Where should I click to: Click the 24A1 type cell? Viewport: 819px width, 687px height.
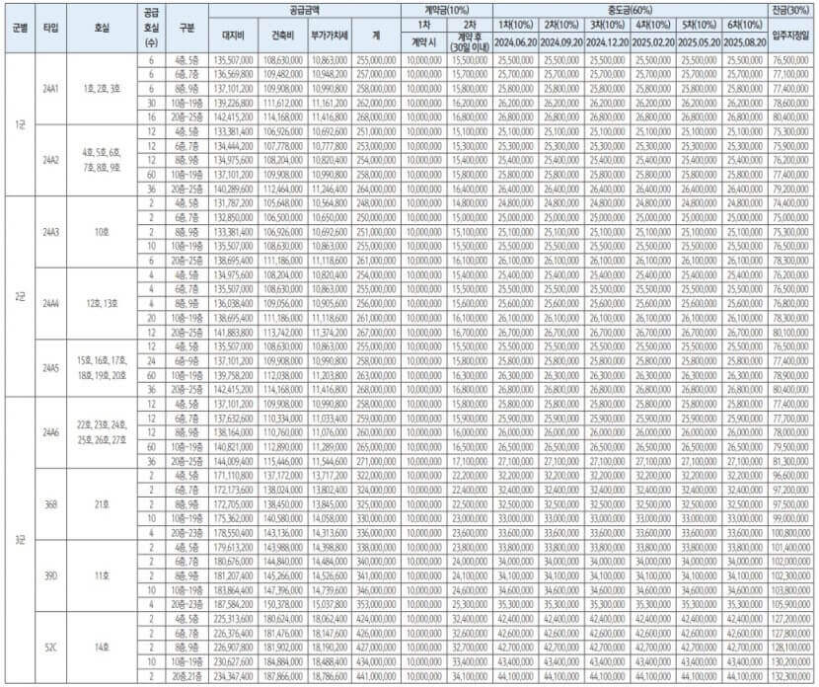(x=51, y=89)
